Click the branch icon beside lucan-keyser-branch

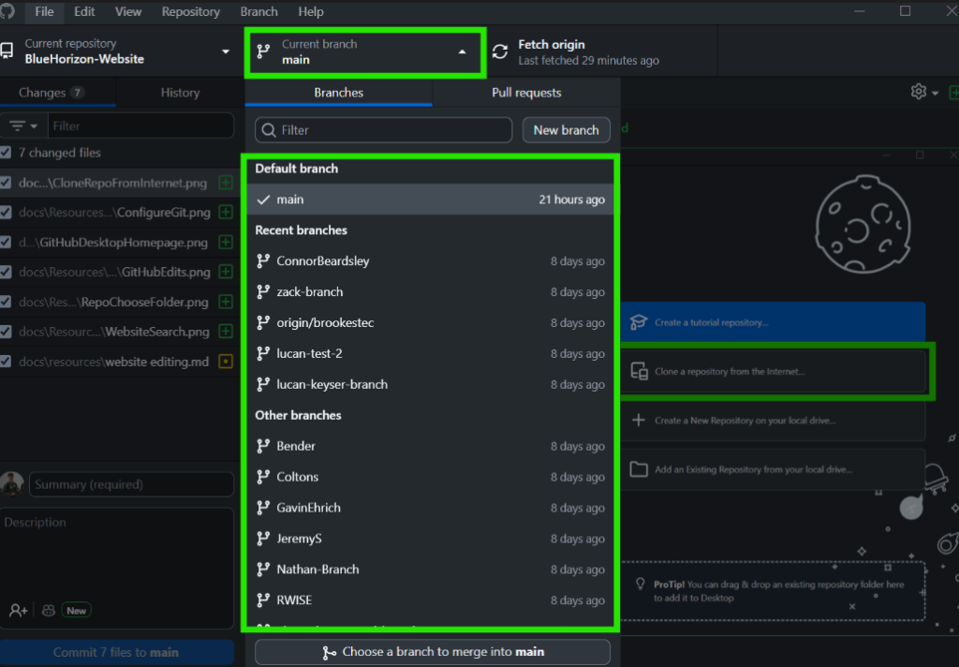coord(263,384)
